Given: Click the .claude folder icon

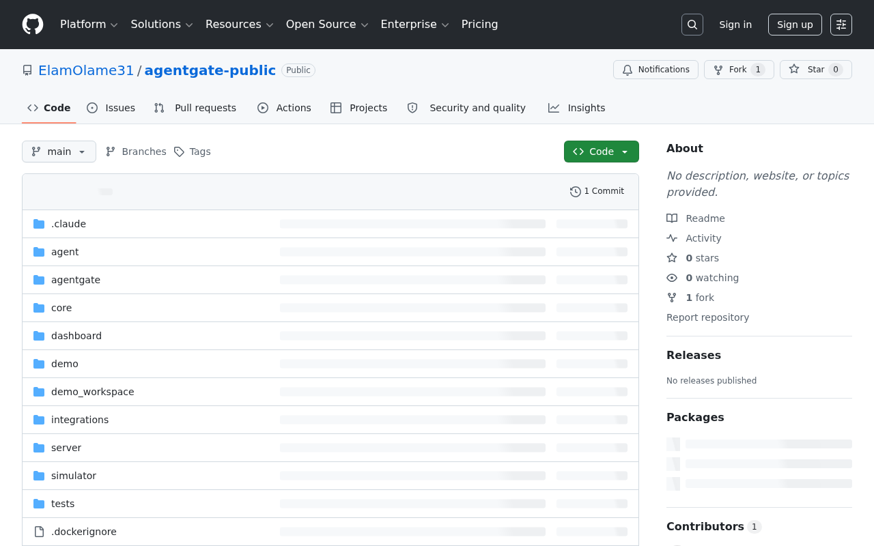Looking at the screenshot, I should pos(39,224).
